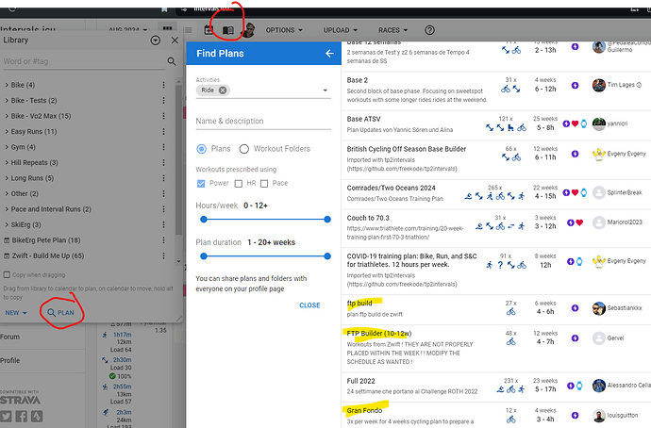Open the Library circled dropdown options icon
The image size is (651, 428).
[156, 41]
